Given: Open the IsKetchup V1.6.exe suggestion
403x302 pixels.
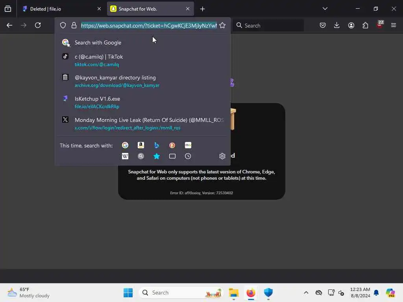Looking at the screenshot, I should [x=142, y=102].
